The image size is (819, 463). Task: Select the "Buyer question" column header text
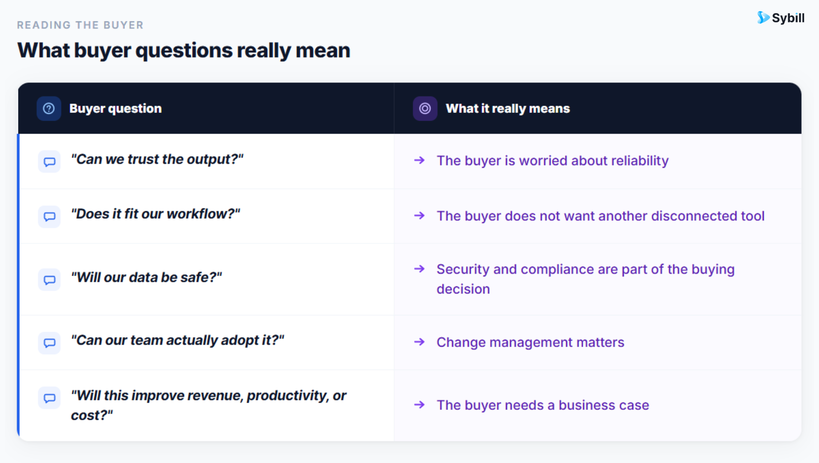(x=116, y=109)
